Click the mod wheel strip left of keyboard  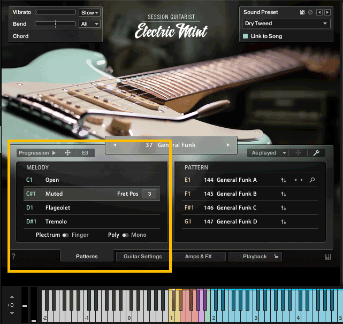point(34,305)
